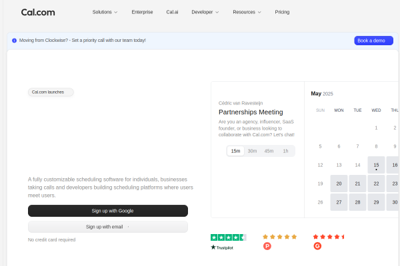Click the Product Hunt logo icon
This screenshot has height=266, width=400.
pyautogui.click(x=267, y=246)
